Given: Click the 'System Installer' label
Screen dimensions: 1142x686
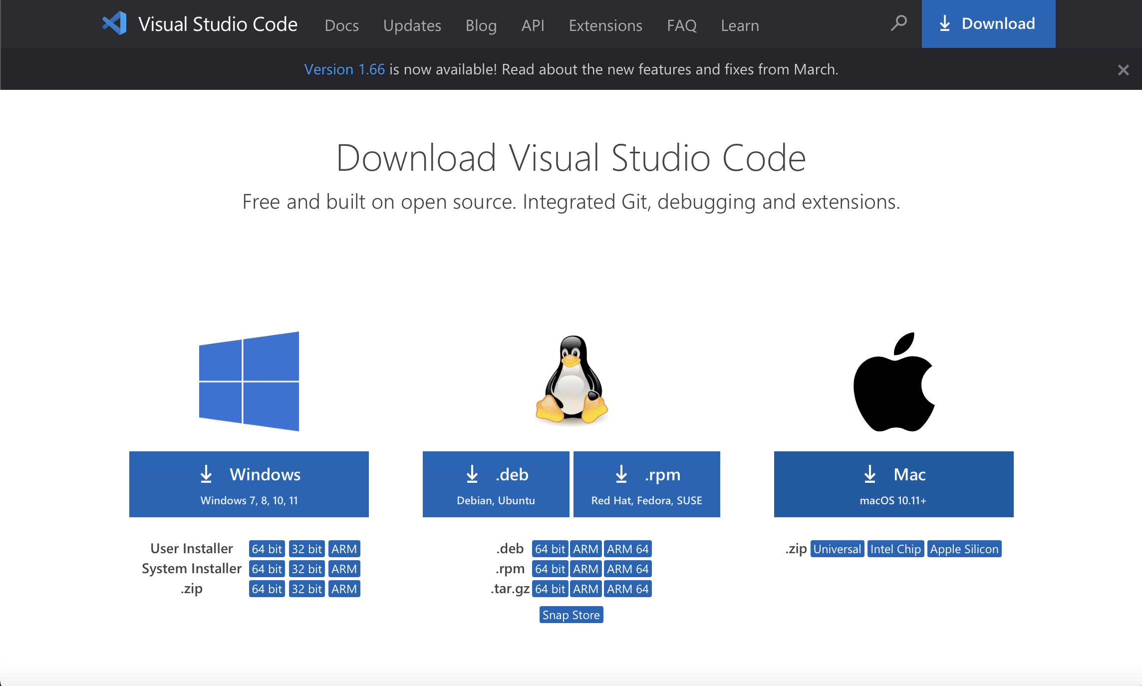Looking at the screenshot, I should [192, 568].
